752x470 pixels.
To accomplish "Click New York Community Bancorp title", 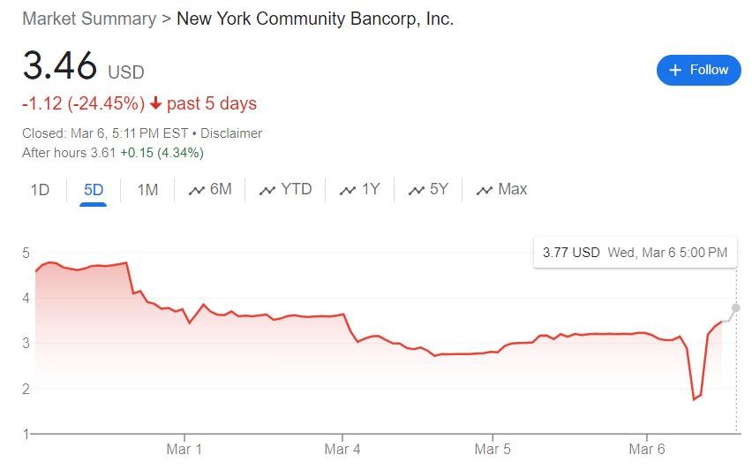I will (315, 19).
